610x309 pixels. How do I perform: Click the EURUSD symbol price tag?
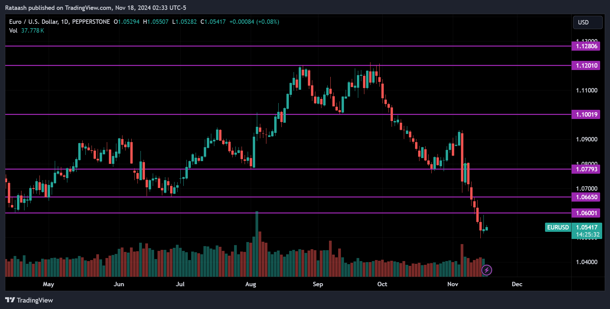tap(558, 227)
